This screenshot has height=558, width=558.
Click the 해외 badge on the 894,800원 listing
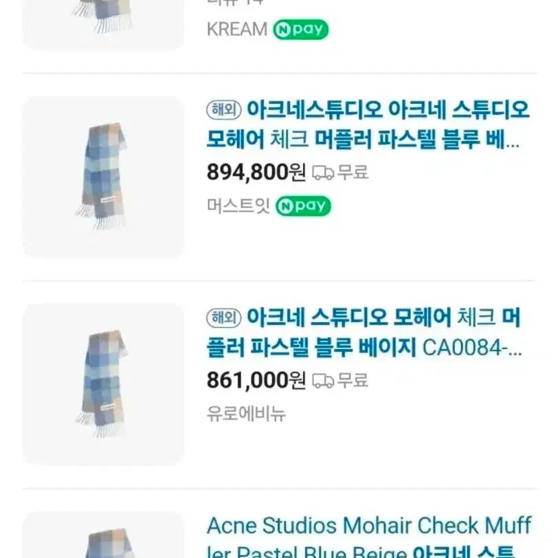(x=223, y=109)
